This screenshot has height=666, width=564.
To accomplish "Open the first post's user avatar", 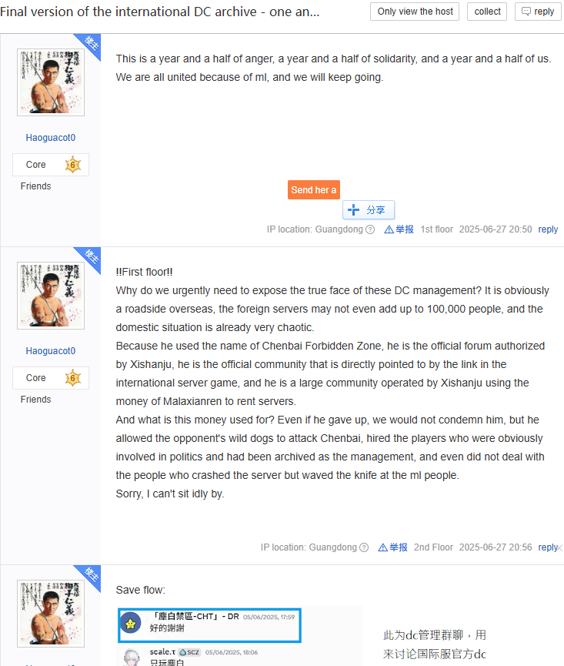I will click(51, 82).
